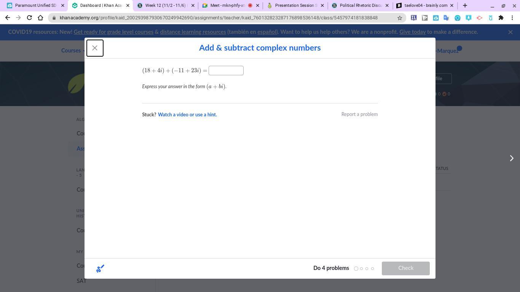This screenshot has width=520, height=292.
Task: Open the distance learning resources link
Action: coord(193,32)
